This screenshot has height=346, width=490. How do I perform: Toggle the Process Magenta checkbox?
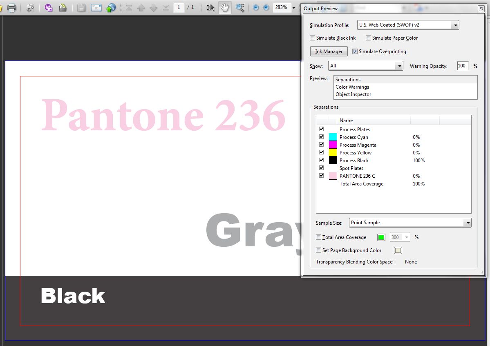pyautogui.click(x=321, y=145)
